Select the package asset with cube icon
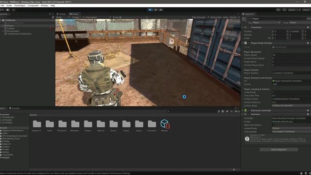The height and width of the screenshot is (175, 311). [165, 124]
